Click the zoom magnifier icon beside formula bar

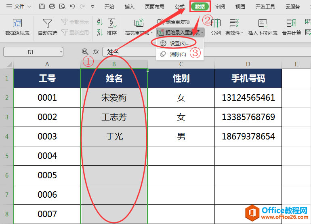pyautogui.click(x=85, y=52)
